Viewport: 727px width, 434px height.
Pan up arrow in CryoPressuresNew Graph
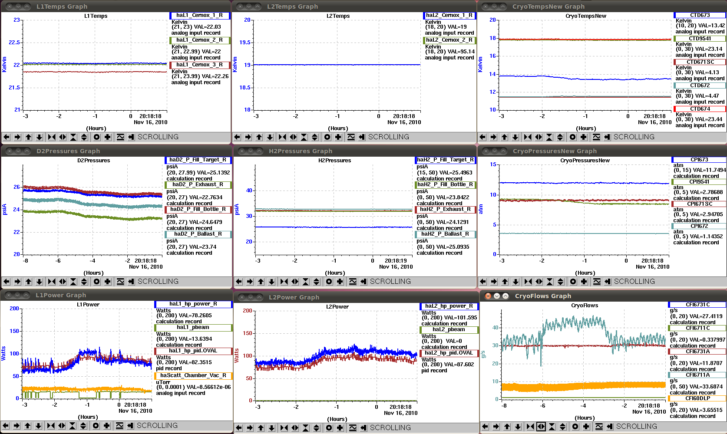tap(505, 282)
